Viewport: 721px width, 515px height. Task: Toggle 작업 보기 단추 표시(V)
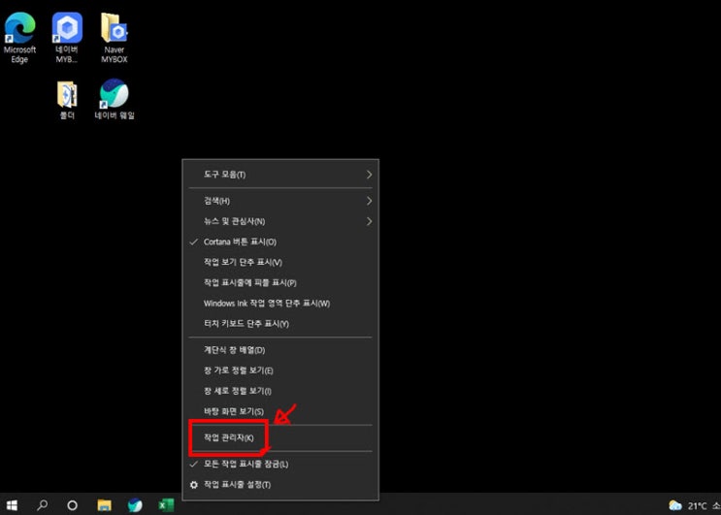[280, 262]
